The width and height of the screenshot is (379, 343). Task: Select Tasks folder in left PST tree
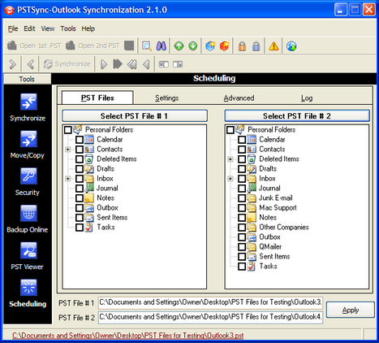[x=106, y=228]
